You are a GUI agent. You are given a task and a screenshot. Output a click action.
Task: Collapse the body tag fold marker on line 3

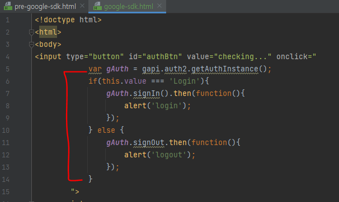(31, 45)
